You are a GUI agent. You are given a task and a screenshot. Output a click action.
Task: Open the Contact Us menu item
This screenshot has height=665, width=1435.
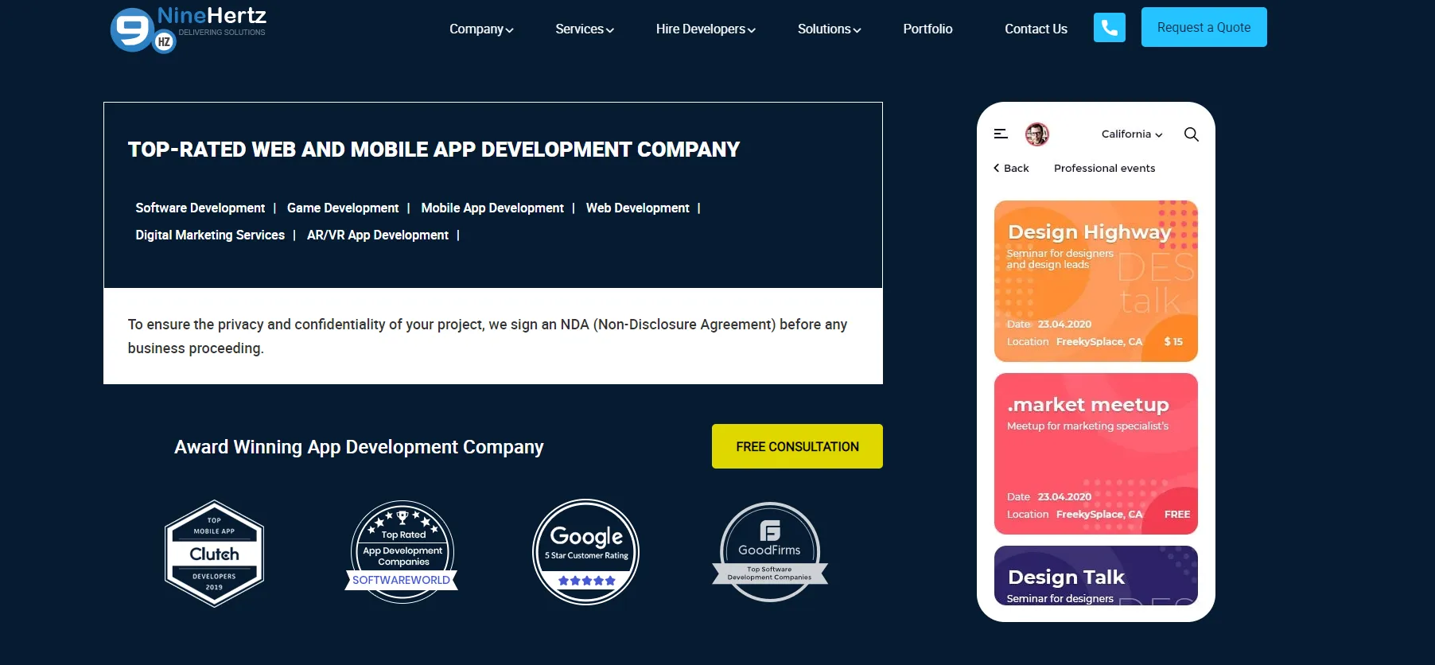pos(1036,29)
